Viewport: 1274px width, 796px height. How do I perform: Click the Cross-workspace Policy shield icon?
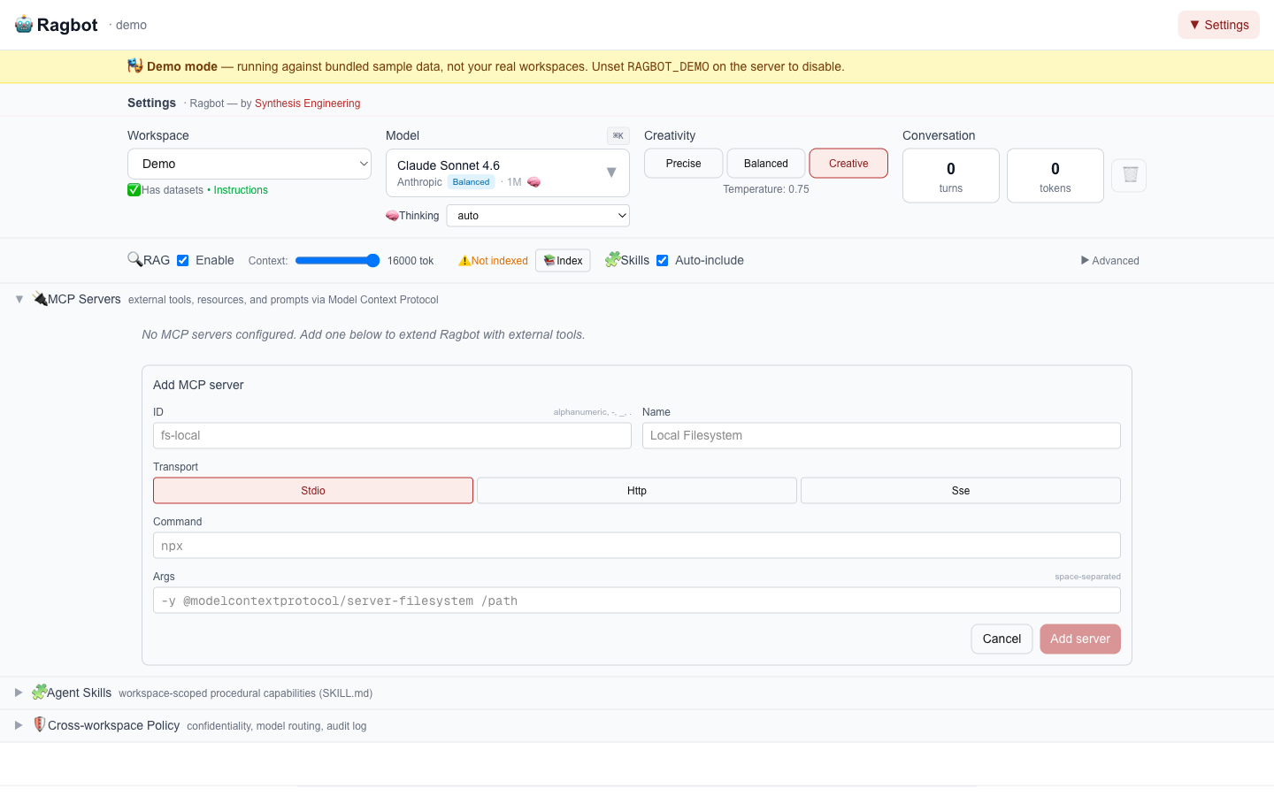tap(40, 724)
